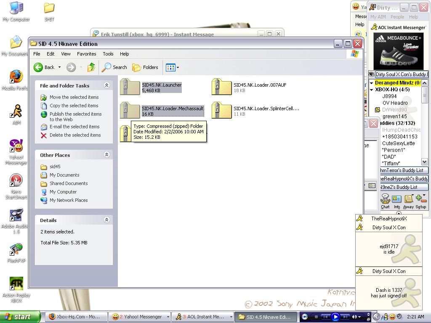Screen dimensions: 431x323
Task: Select the SID45.NK.Loader.Mechassault zip icon
Action: pos(130,111)
